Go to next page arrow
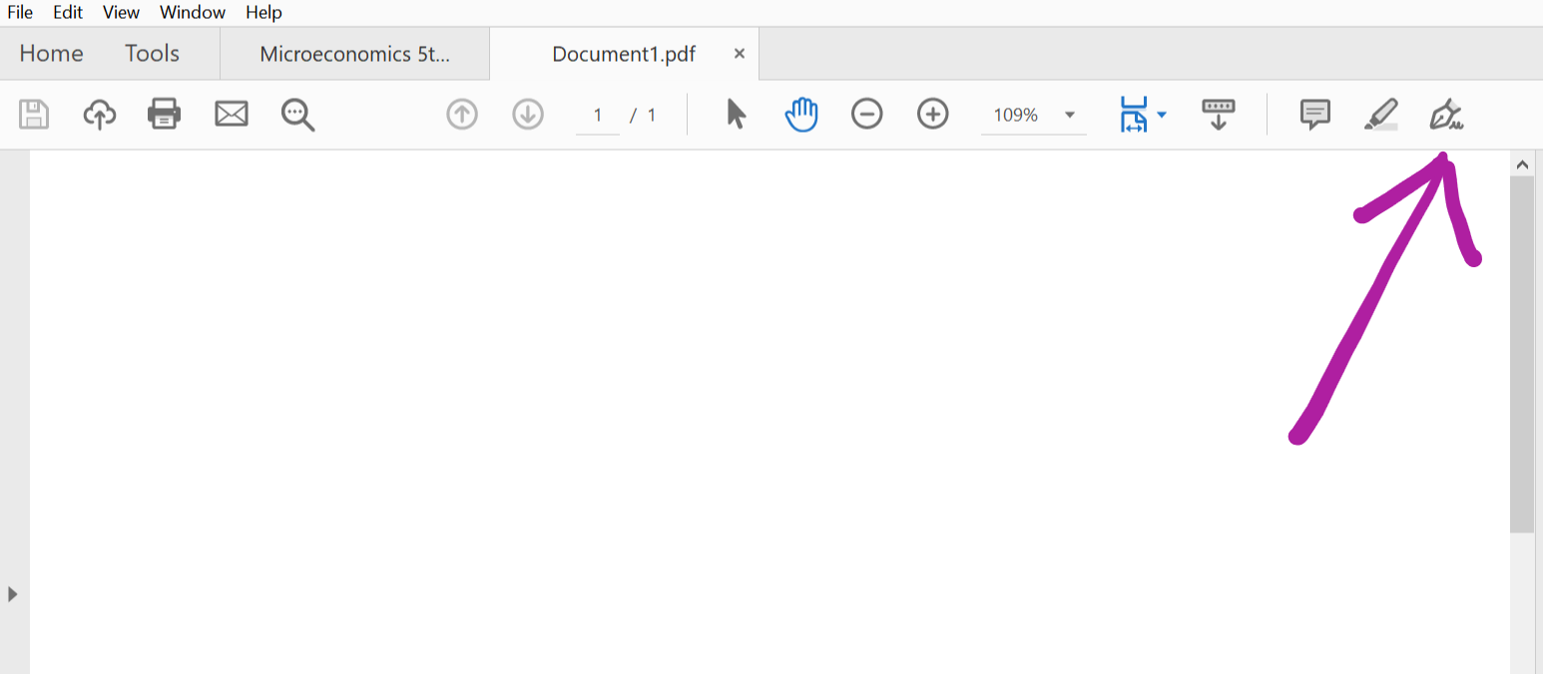Viewport: 1543px width, 674px height. (528, 115)
